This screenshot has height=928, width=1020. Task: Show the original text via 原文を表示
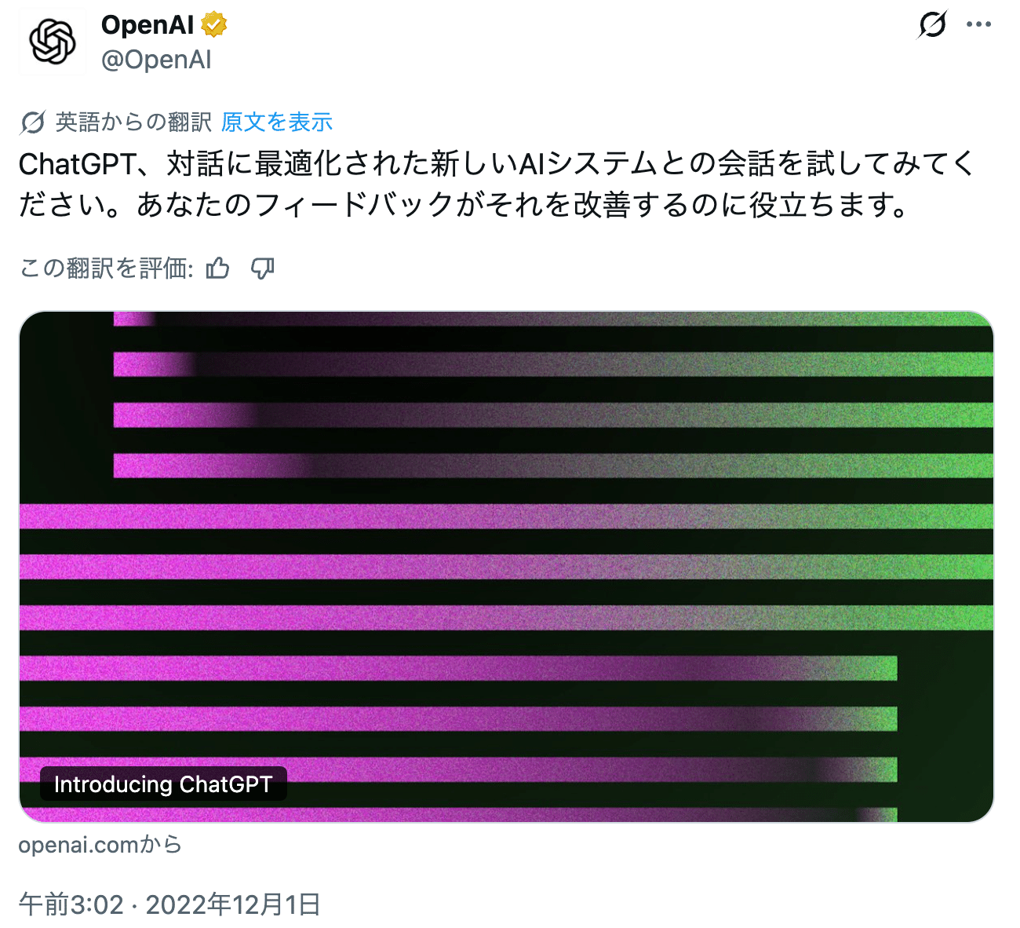point(277,122)
